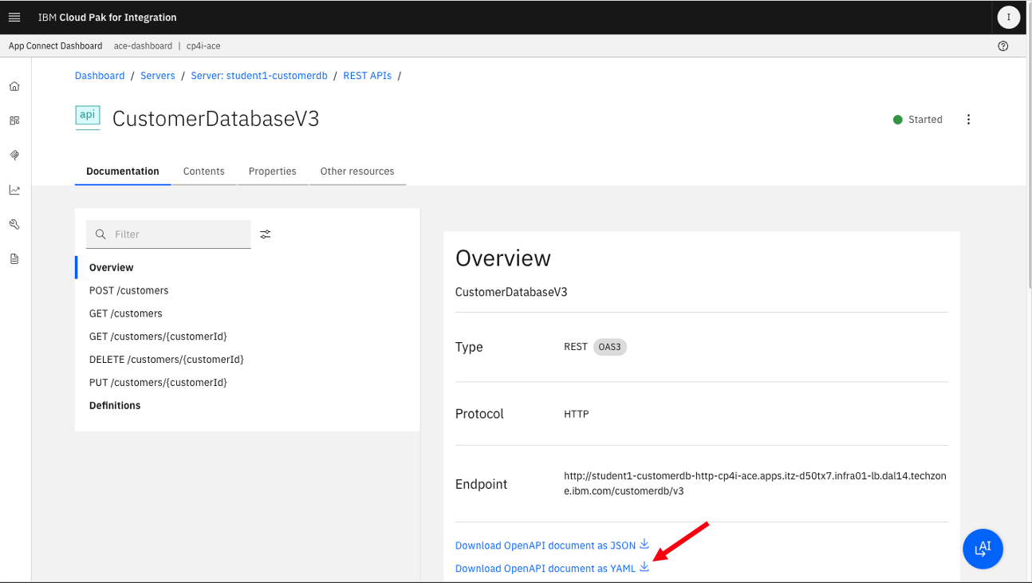Click the Filter search input field
Screen dimensions: 1032x583
click(168, 234)
